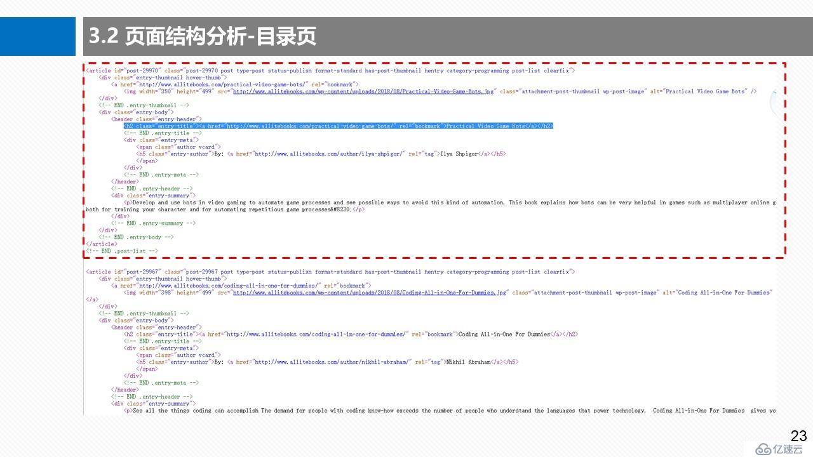Click the line 'both for training your character'

click(225, 209)
